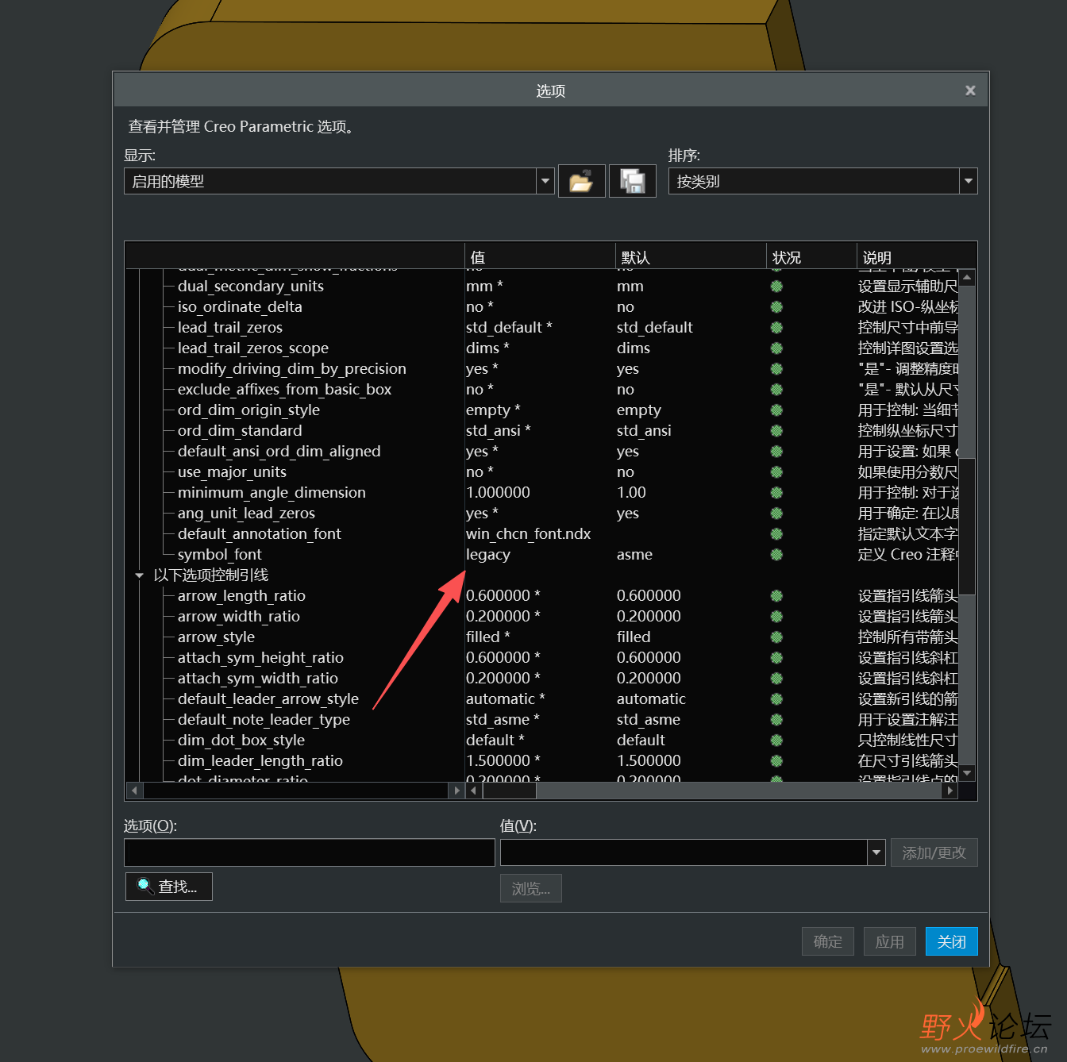The width and height of the screenshot is (1067, 1062).
Task: Click the 'mm *' value of dual_secondary_units
Action: (x=484, y=287)
